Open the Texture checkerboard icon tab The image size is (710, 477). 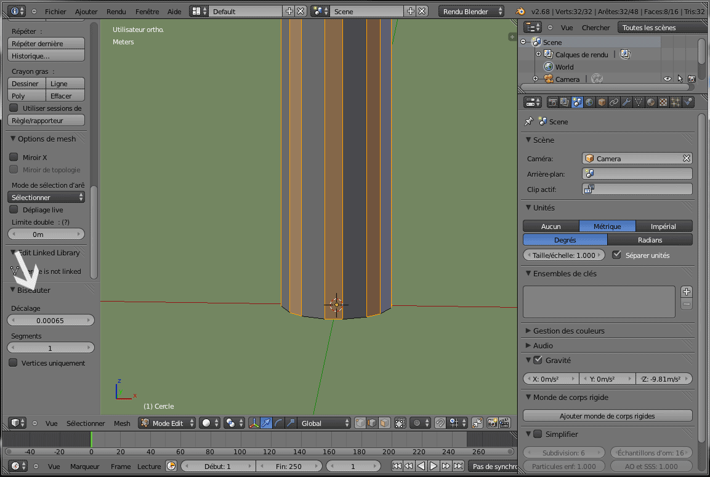pyautogui.click(x=663, y=102)
